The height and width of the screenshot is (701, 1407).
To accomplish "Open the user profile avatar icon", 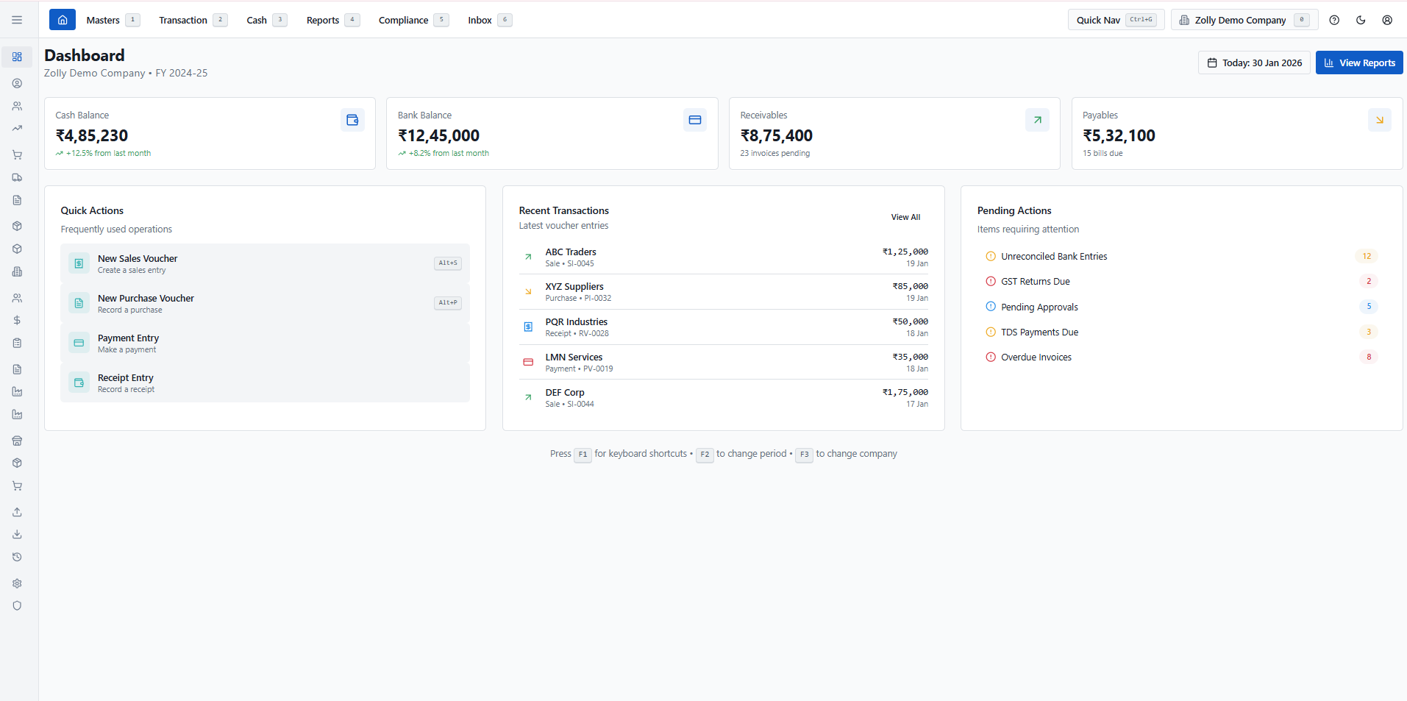I will coord(1387,20).
